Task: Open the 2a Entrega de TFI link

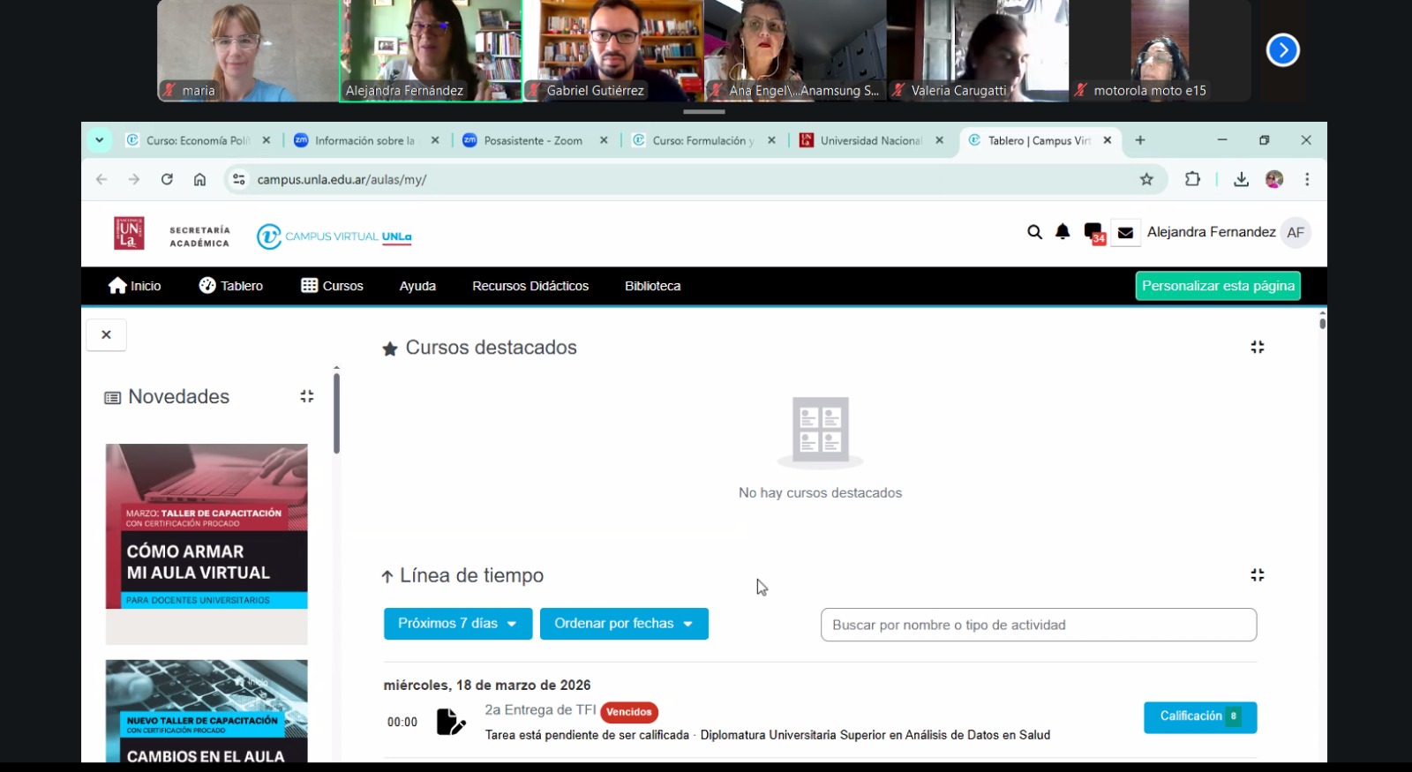Action: point(540,710)
